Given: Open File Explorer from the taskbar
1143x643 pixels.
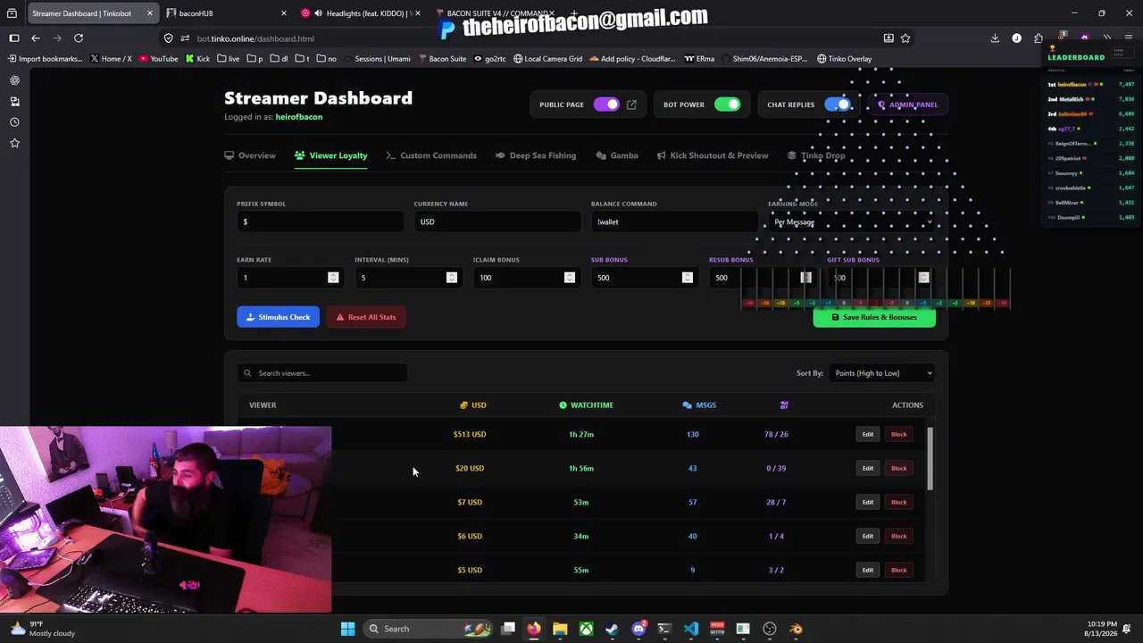Looking at the screenshot, I should [560, 629].
